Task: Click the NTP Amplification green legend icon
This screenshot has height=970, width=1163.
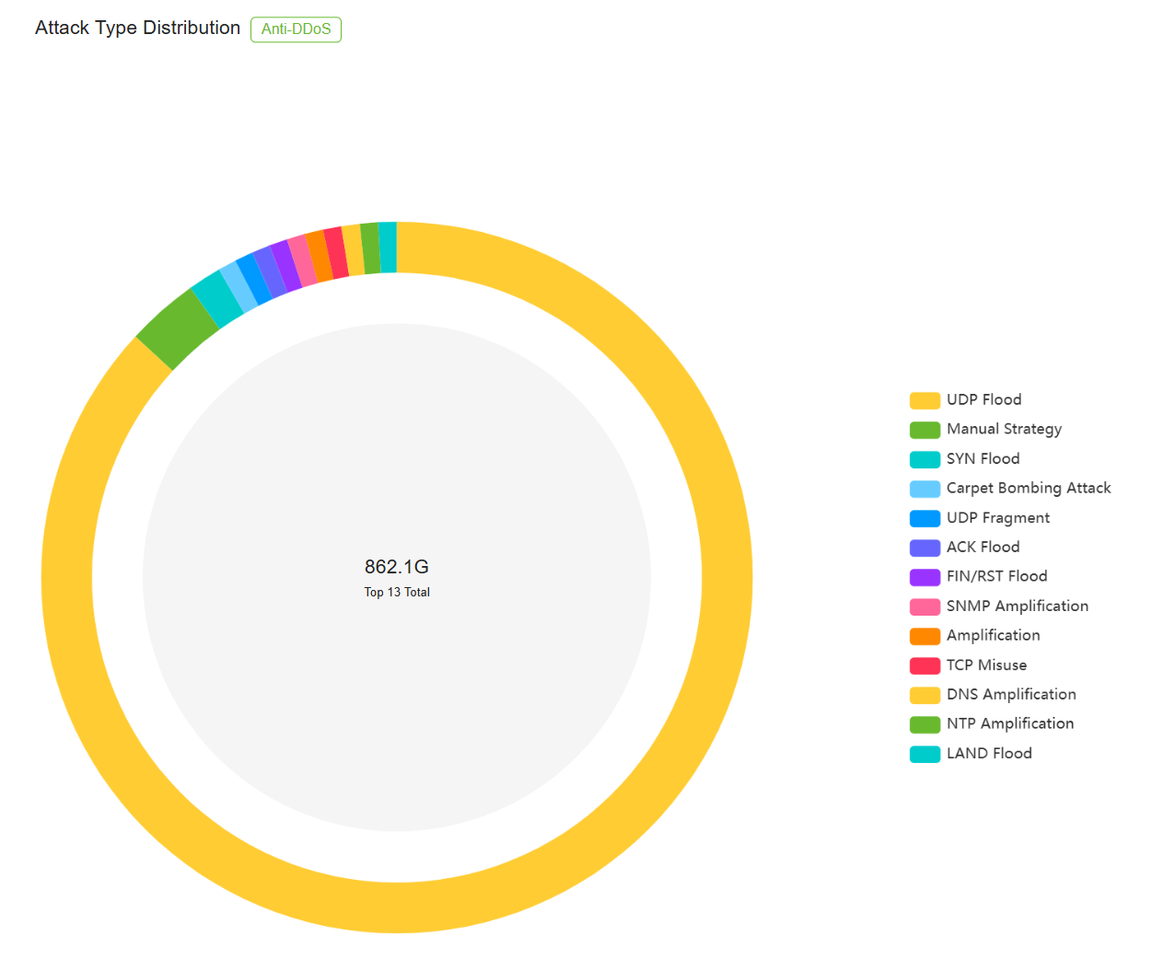Action: pos(925,724)
